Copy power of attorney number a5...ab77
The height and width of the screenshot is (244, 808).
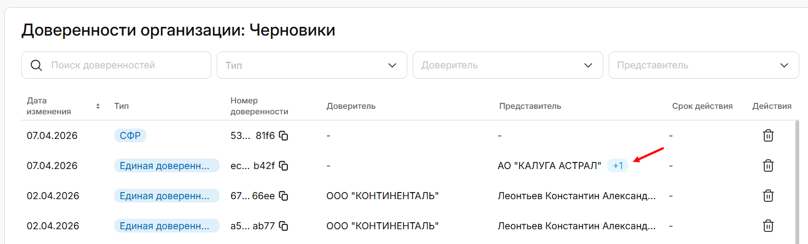284,226
